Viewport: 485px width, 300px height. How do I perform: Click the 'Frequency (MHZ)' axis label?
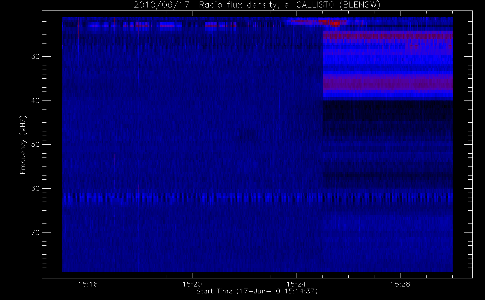click(x=23, y=145)
